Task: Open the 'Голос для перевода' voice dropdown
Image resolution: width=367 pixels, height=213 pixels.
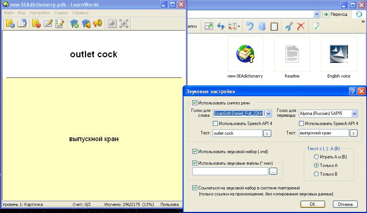Action: point(354,113)
